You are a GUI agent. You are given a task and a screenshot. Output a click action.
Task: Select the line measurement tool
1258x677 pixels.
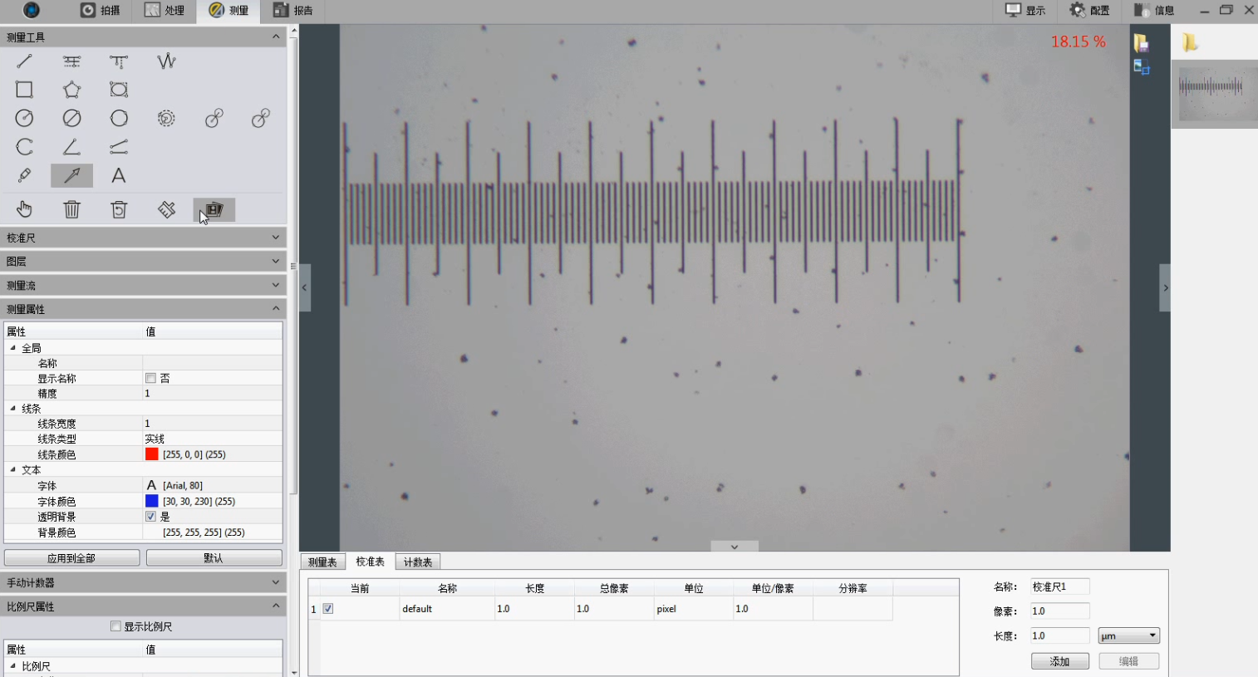pos(24,61)
